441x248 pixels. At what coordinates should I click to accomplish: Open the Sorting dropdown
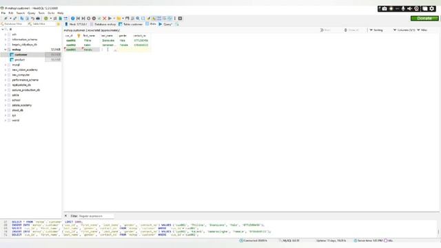(x=376, y=30)
